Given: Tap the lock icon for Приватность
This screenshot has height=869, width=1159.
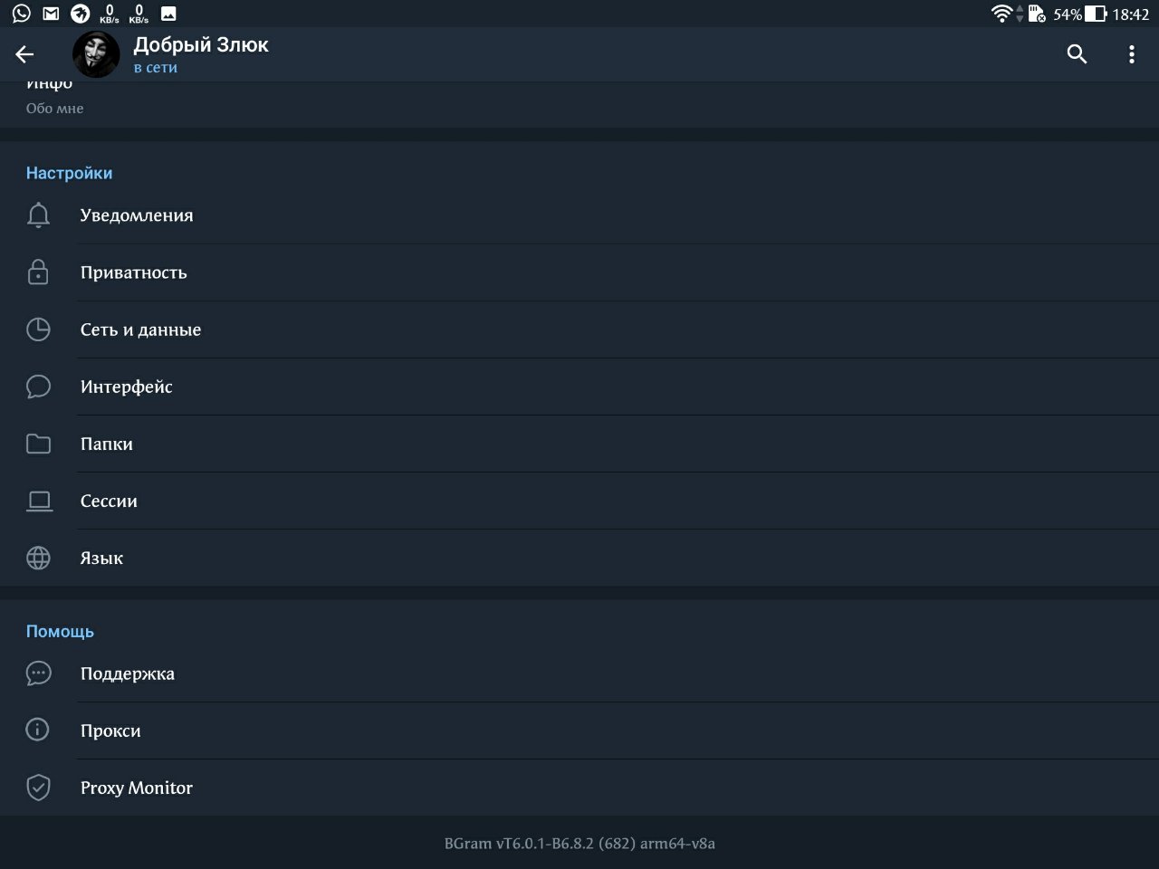Looking at the screenshot, I should tap(38, 272).
